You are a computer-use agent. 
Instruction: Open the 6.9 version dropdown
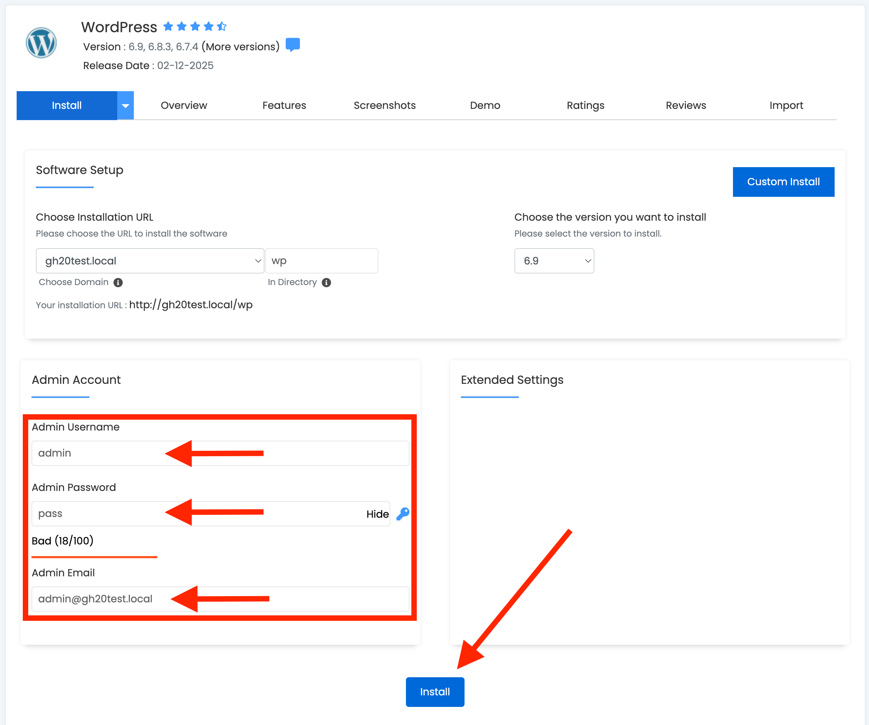tap(554, 261)
